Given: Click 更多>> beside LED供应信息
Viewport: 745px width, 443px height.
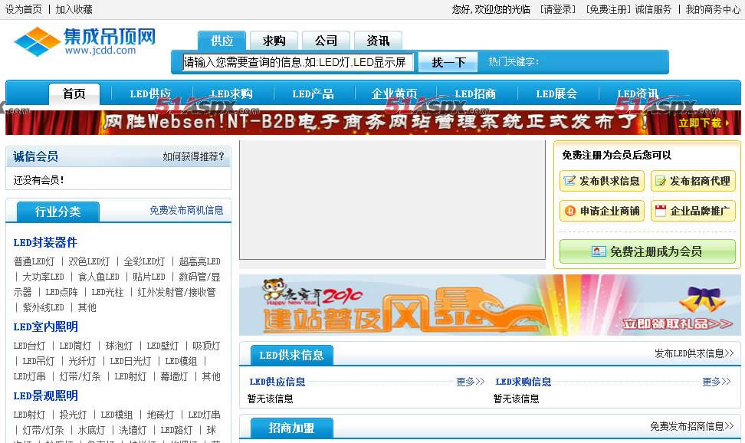Looking at the screenshot, I should pyautogui.click(x=471, y=382).
